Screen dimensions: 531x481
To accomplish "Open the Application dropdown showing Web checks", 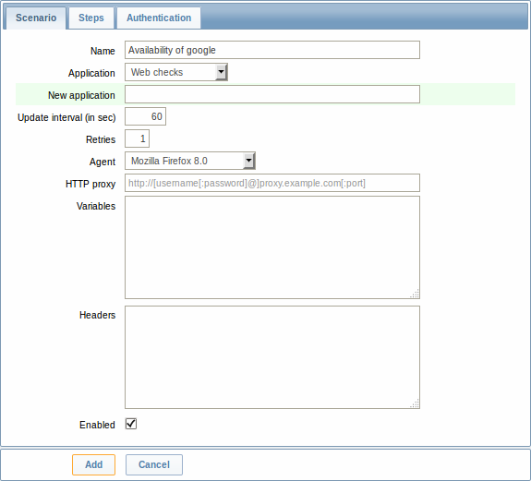I will [176, 72].
